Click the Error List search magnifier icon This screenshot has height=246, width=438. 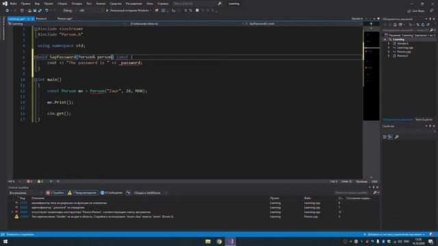375,193
